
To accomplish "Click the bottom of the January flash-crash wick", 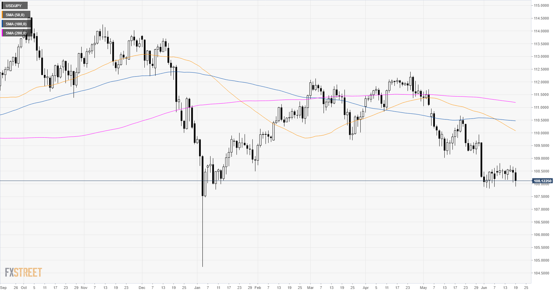I will [203, 266].
